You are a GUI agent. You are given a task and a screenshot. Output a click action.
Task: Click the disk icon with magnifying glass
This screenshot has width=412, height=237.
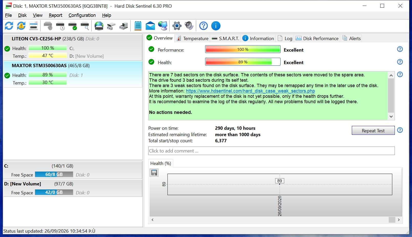(85, 26)
